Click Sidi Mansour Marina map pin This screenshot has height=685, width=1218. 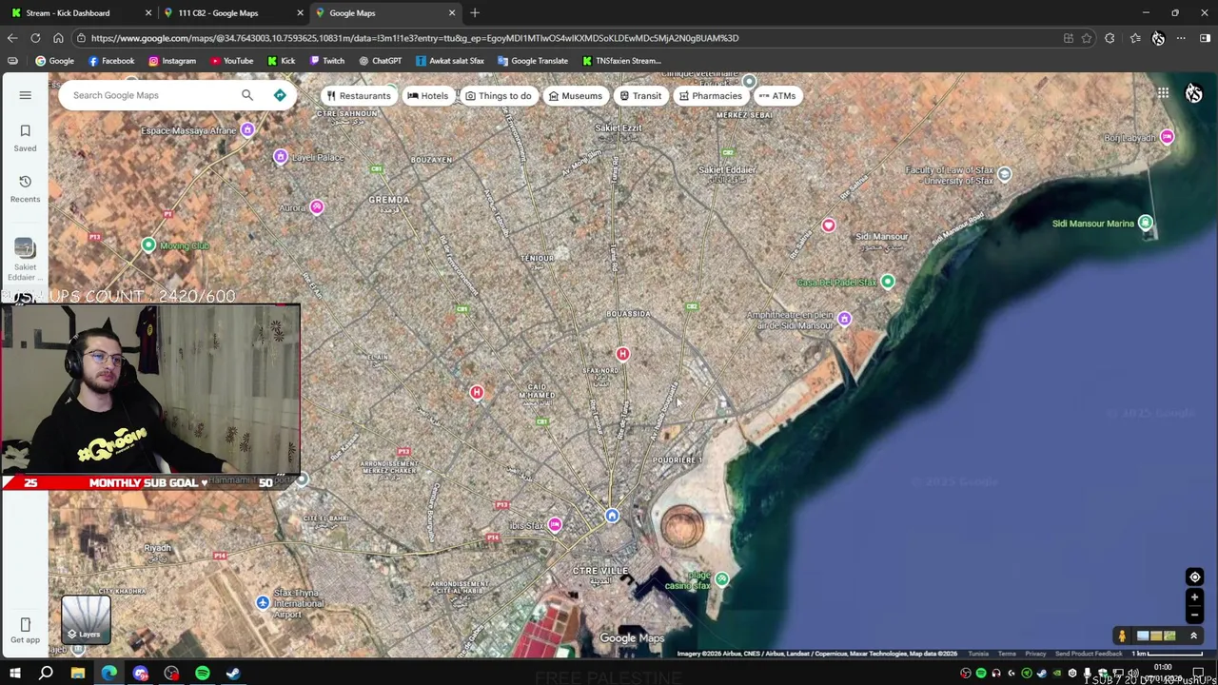click(1146, 224)
